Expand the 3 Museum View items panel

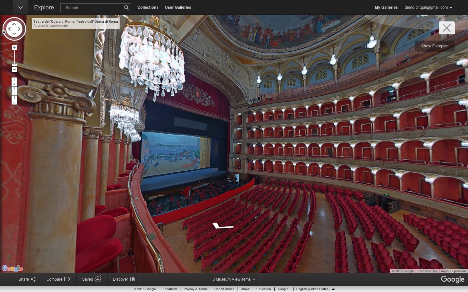coord(234,279)
